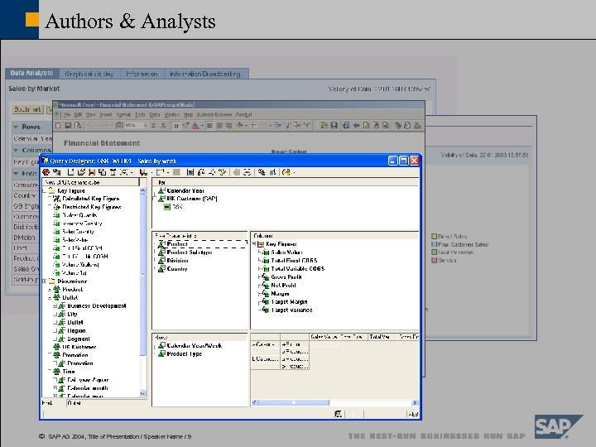Viewport: 596px width, 447px height.
Task: Collapse the Outlet dimension node
Action: pos(50,298)
